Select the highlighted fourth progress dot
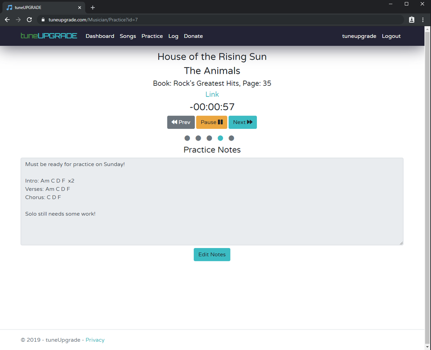Viewport: 431px width, 350px height. pos(221,138)
